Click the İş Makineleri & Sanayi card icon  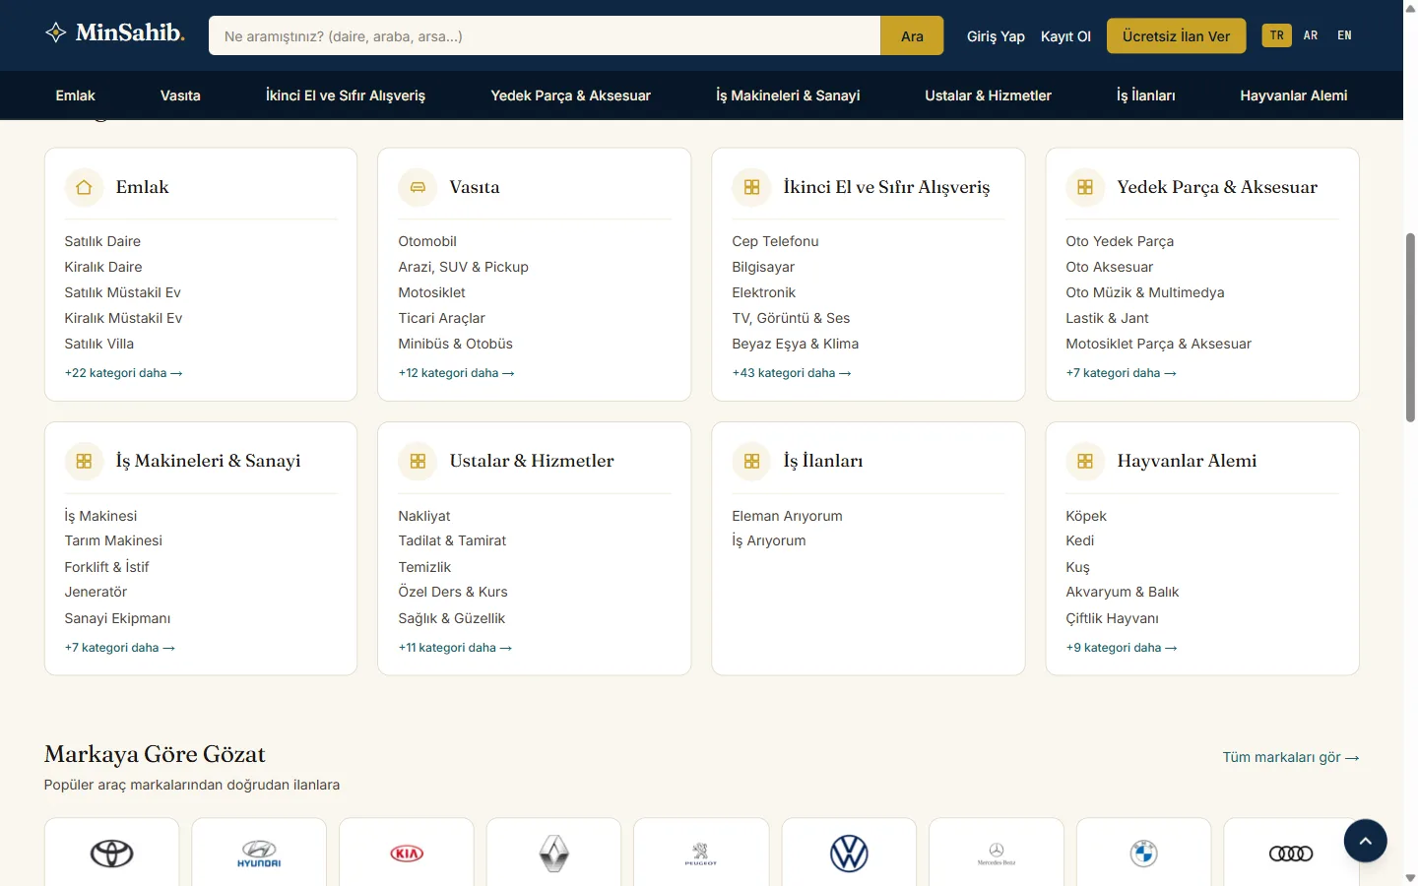pyautogui.click(x=84, y=461)
